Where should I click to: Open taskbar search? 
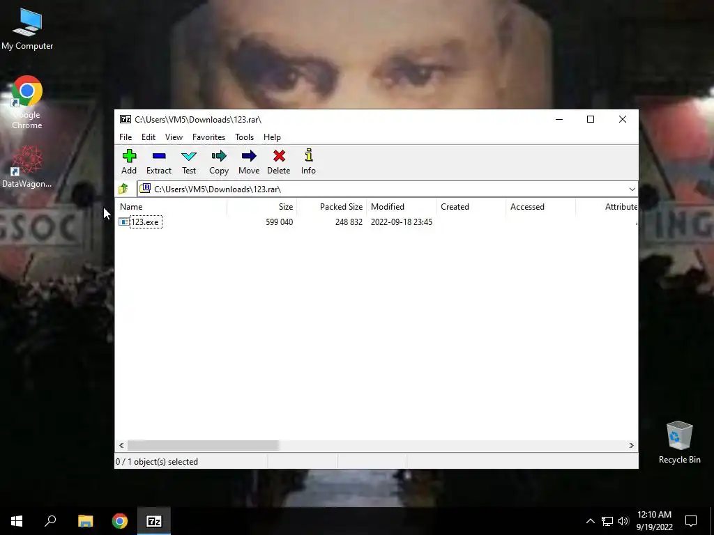tap(50, 521)
